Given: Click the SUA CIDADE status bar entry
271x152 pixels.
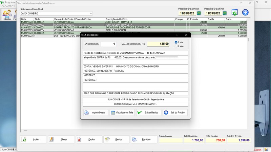Looking at the screenshot, I should click(8, 150).
